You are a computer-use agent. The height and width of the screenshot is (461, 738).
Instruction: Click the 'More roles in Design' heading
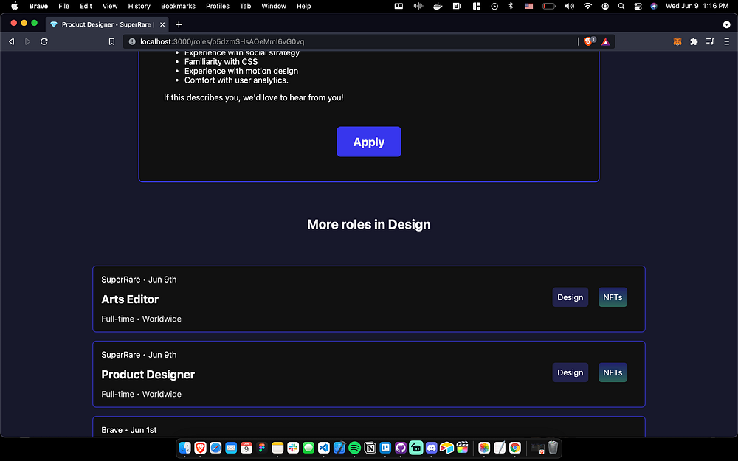click(368, 224)
